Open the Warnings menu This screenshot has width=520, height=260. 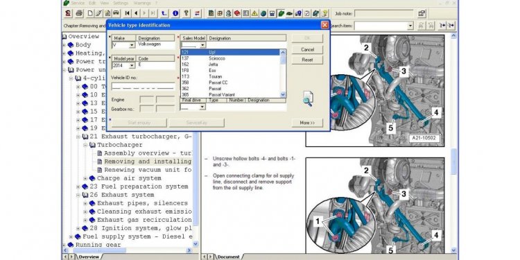point(142,3)
